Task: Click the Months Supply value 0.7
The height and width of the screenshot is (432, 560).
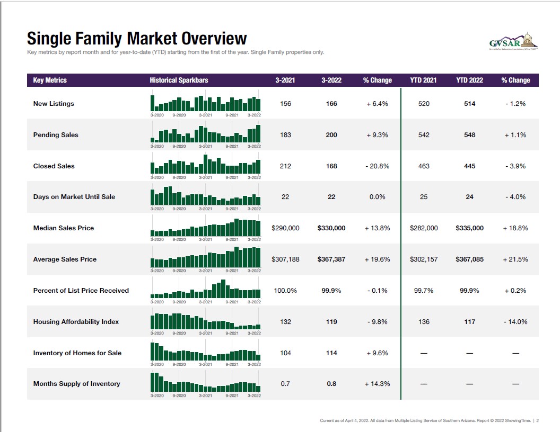Action: [x=285, y=384]
